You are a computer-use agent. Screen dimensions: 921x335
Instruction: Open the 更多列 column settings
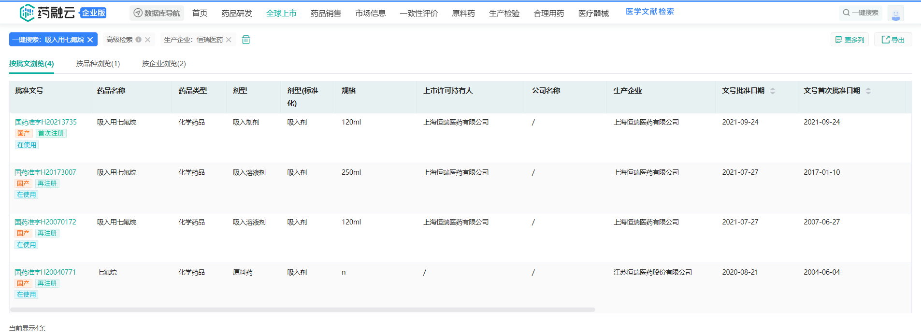click(x=849, y=40)
